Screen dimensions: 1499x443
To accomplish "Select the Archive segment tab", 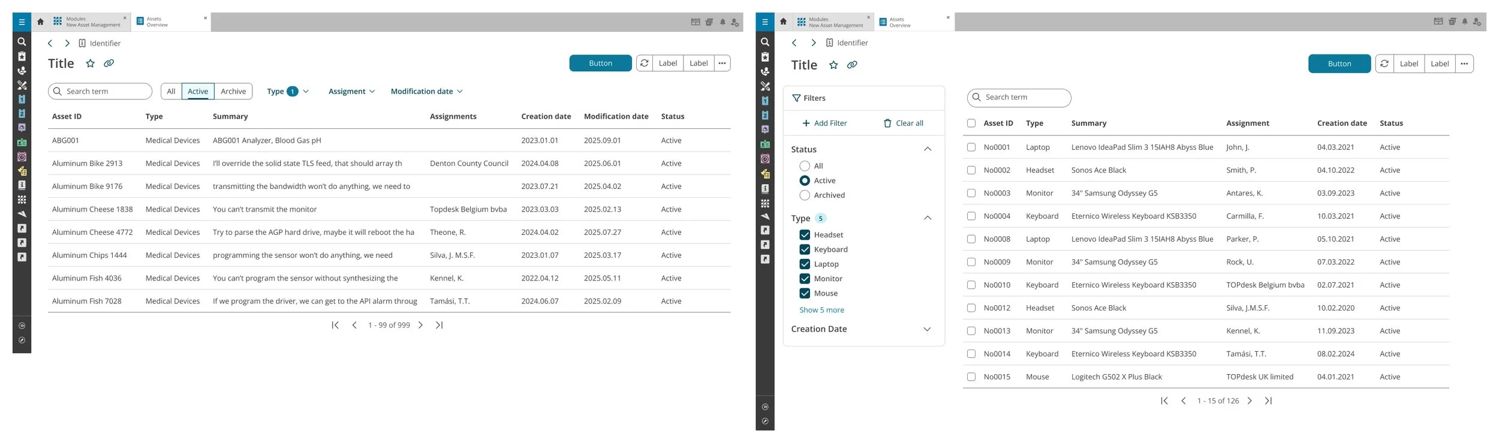I will click(x=233, y=91).
